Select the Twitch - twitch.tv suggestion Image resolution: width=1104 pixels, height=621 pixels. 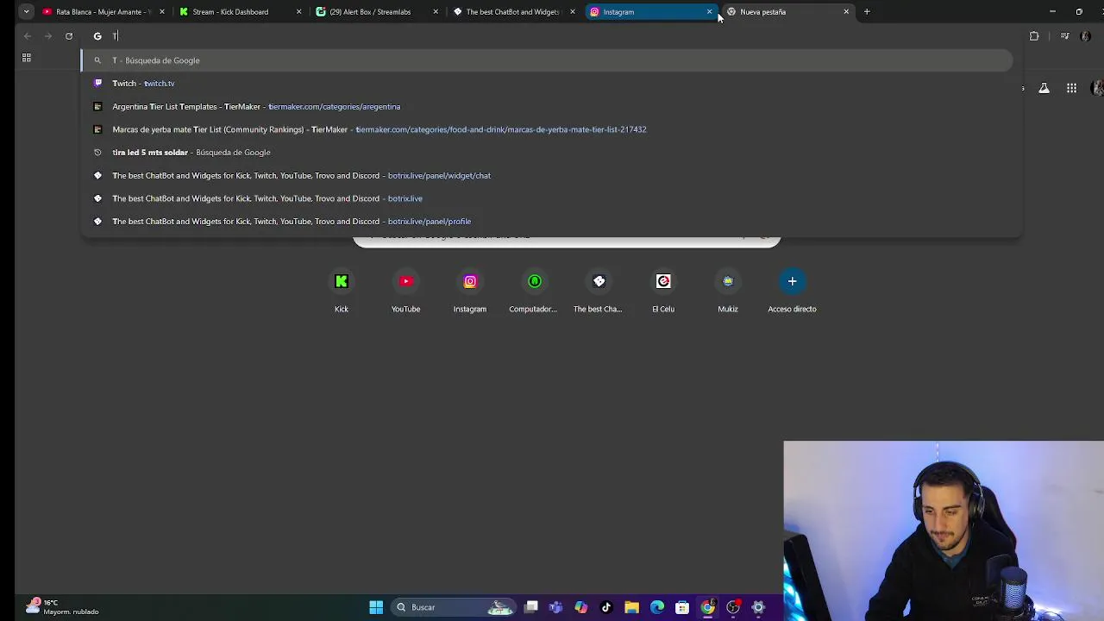(547, 84)
